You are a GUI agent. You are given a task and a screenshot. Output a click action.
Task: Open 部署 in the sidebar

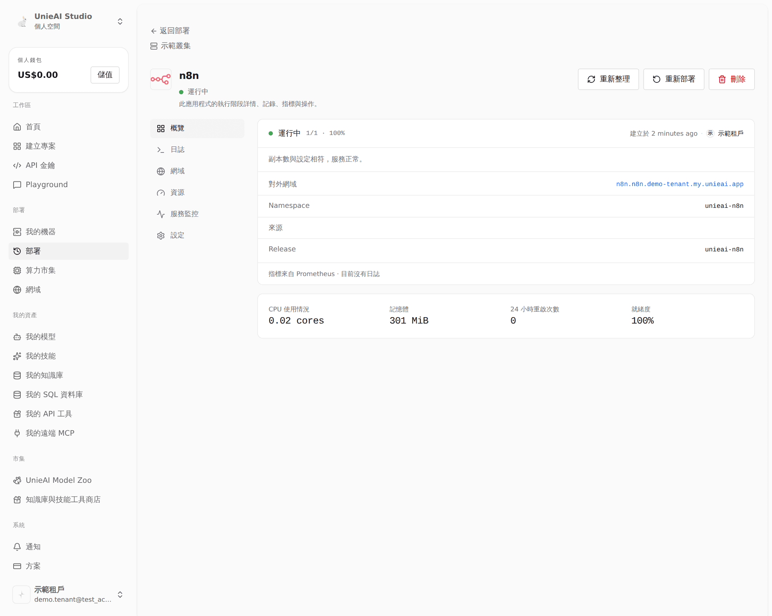click(68, 251)
